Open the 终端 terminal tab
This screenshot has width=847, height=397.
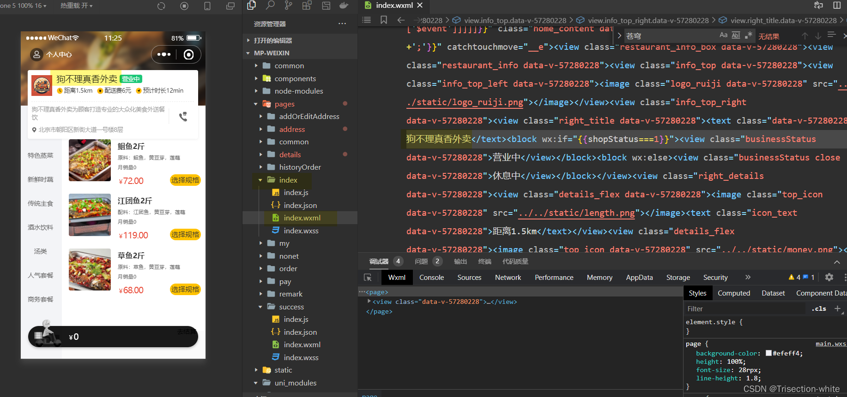coord(484,261)
